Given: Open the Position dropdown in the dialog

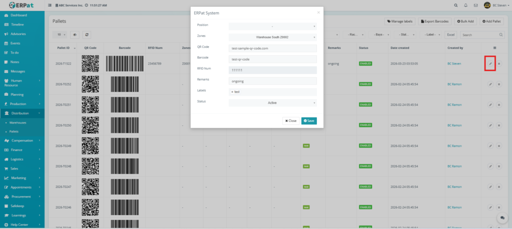Looking at the screenshot, I should 272,26.
